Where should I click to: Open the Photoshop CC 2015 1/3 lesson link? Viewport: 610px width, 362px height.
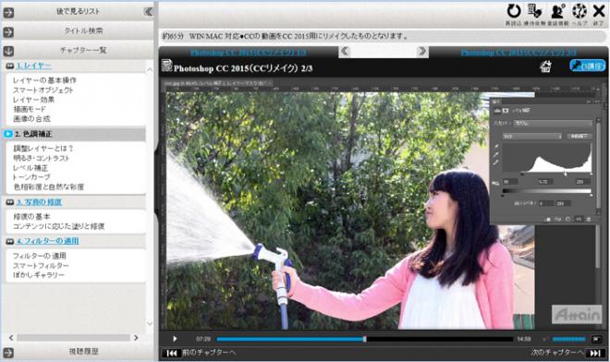(x=249, y=52)
